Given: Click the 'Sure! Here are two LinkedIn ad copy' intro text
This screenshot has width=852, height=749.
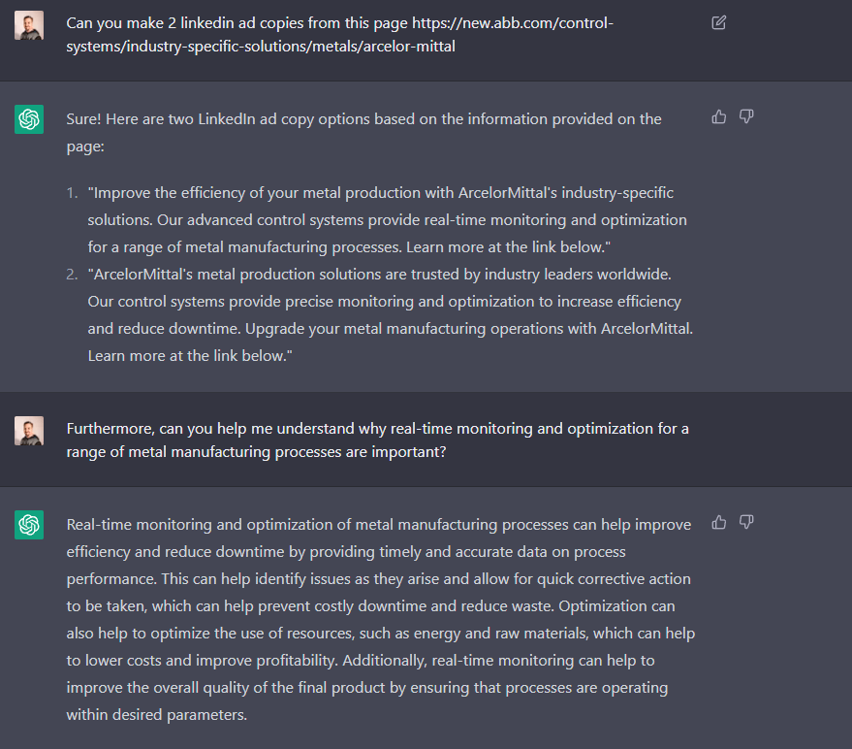Looking at the screenshot, I should coord(364,133).
